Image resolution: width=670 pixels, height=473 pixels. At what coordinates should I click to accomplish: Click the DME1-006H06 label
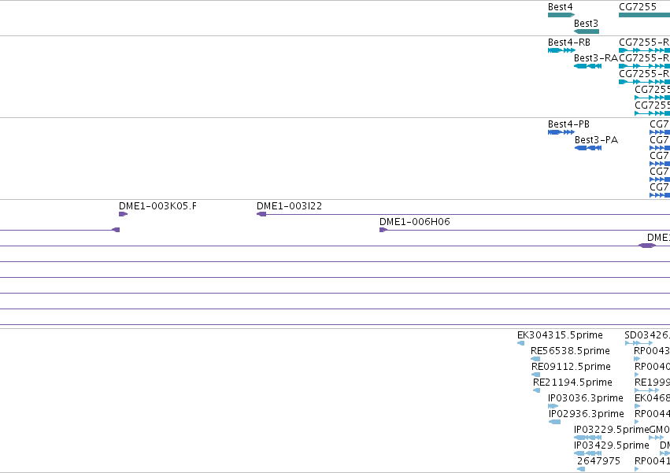click(414, 222)
